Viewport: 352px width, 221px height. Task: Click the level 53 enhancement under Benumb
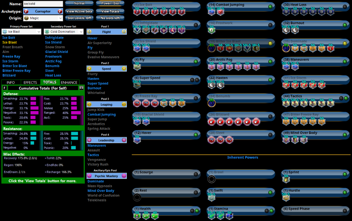pyautogui.click(x=211, y=103)
